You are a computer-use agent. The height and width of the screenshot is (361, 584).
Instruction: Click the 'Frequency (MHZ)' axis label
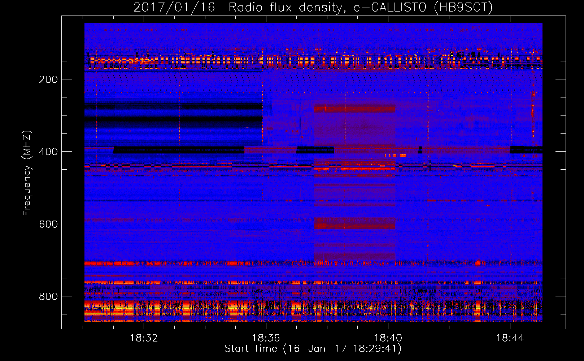coord(27,173)
